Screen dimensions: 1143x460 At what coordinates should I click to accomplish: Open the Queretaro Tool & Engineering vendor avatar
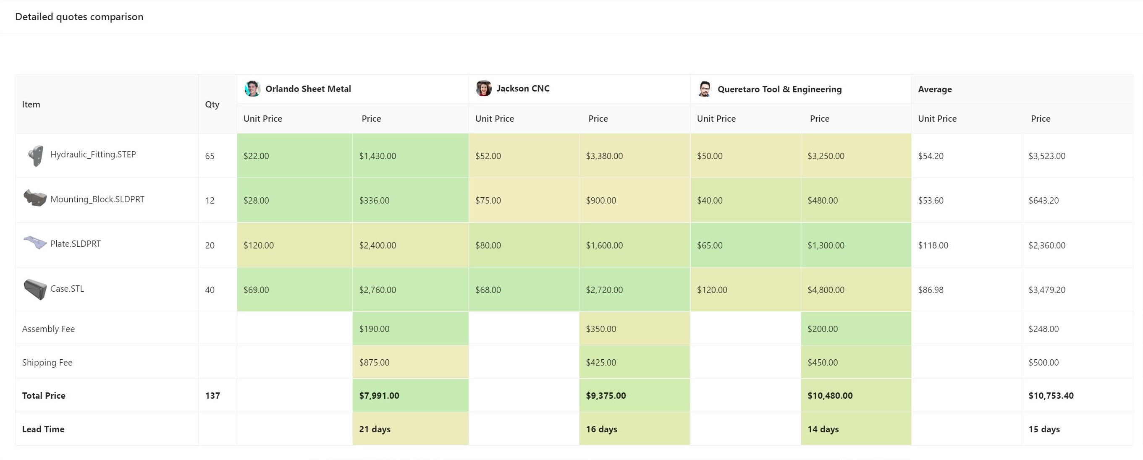pos(705,89)
